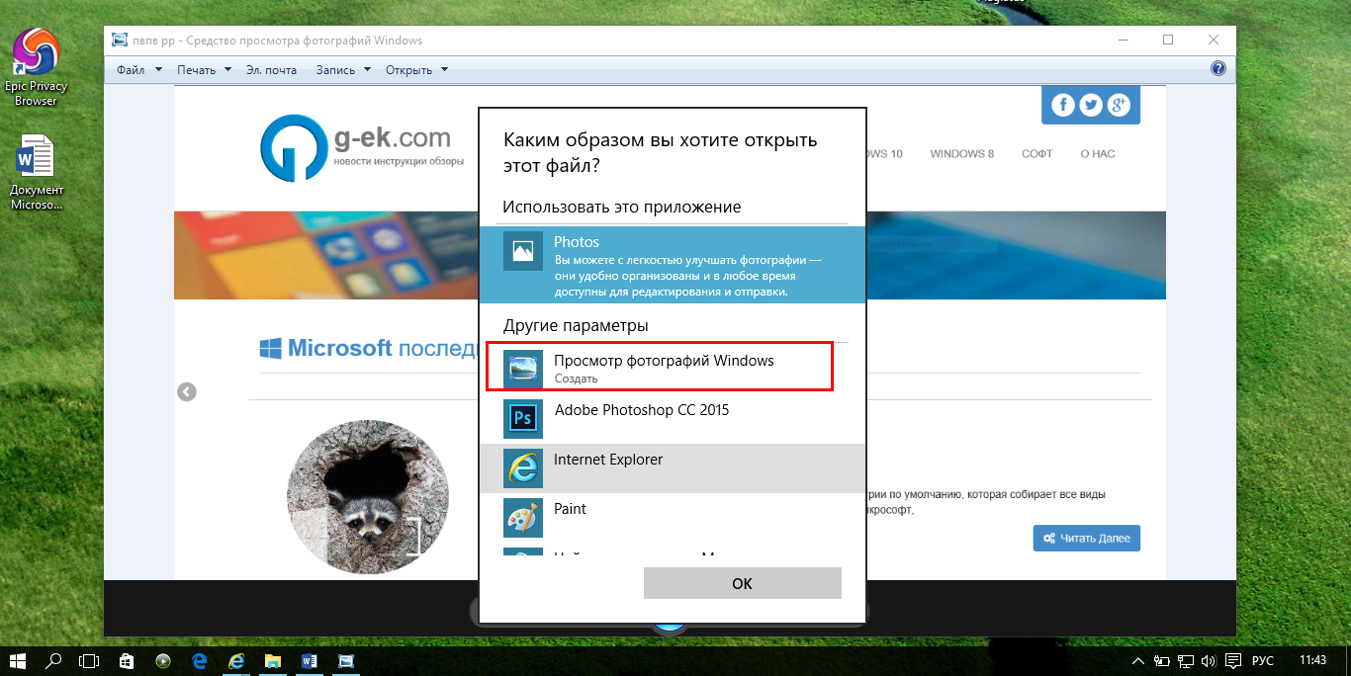This screenshot has width=1351, height=676.
Task: Open network status tray icon
Action: click(1186, 660)
